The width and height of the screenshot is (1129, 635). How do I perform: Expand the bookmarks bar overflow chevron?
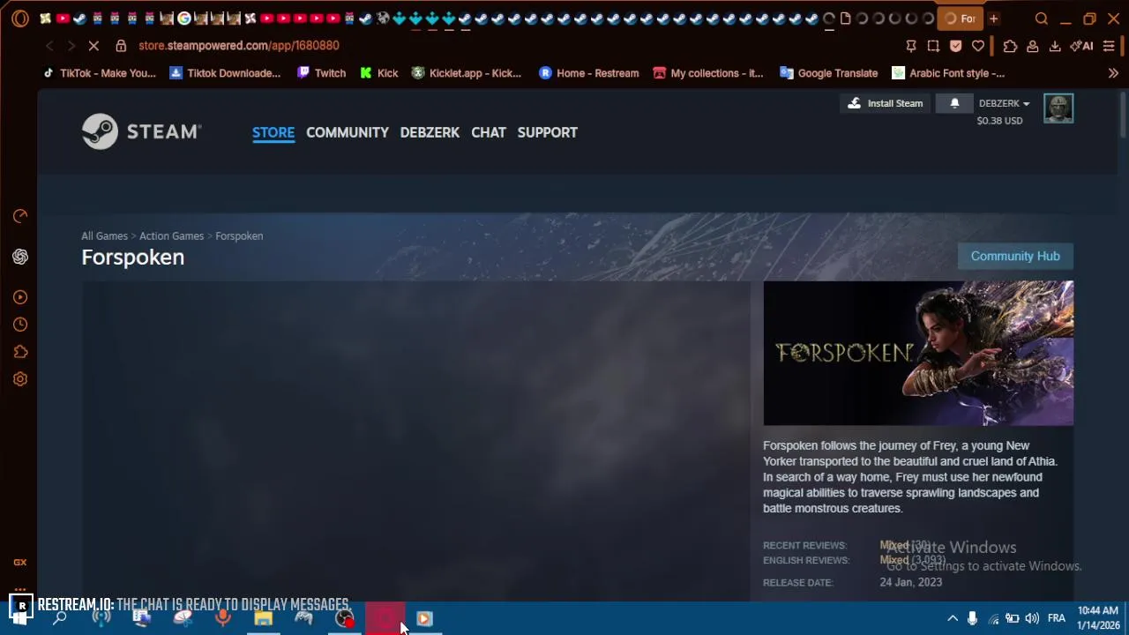[x=1113, y=73]
